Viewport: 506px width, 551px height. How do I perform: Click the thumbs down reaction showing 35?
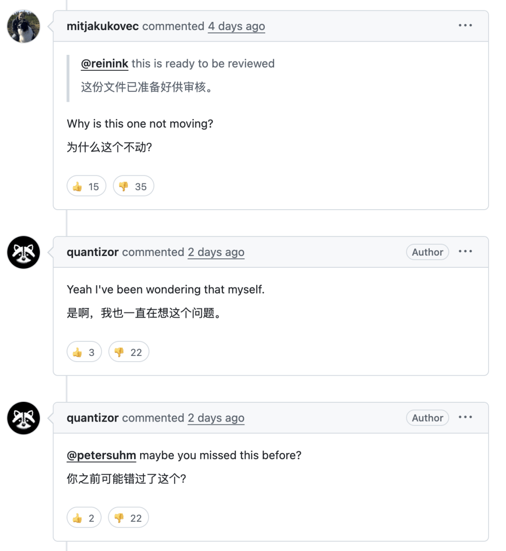pyautogui.click(x=133, y=186)
